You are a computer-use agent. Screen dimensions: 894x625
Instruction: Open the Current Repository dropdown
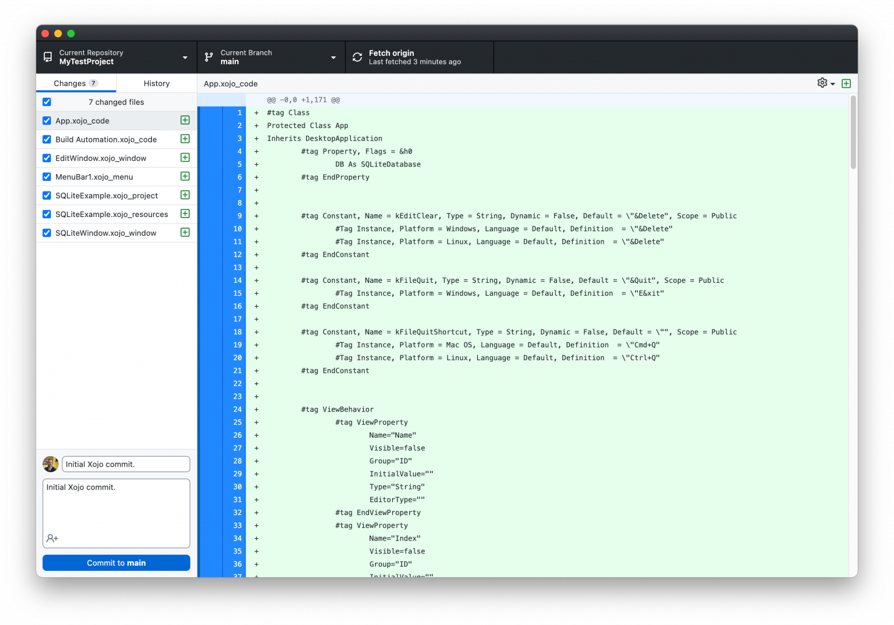pyautogui.click(x=185, y=56)
